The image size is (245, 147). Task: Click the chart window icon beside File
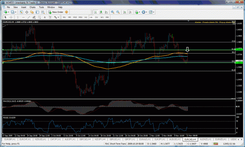click(x=4, y=7)
